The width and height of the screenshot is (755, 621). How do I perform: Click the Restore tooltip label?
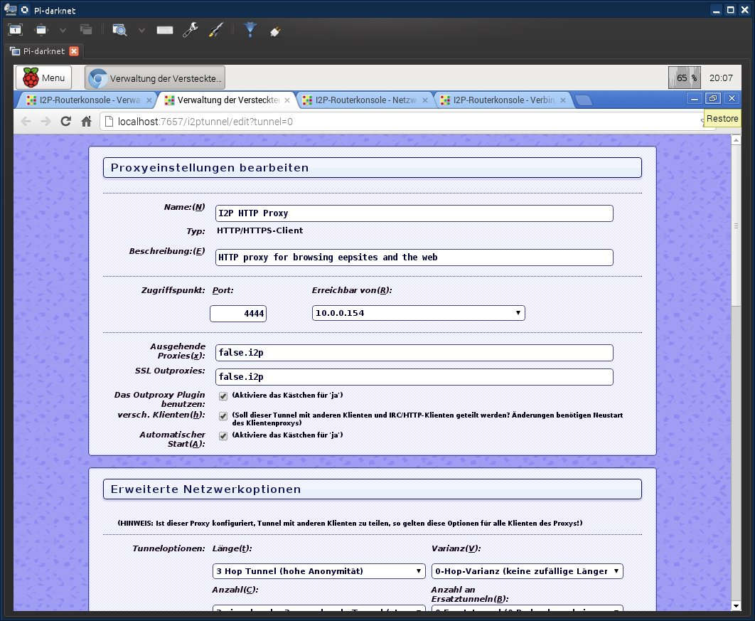(722, 119)
